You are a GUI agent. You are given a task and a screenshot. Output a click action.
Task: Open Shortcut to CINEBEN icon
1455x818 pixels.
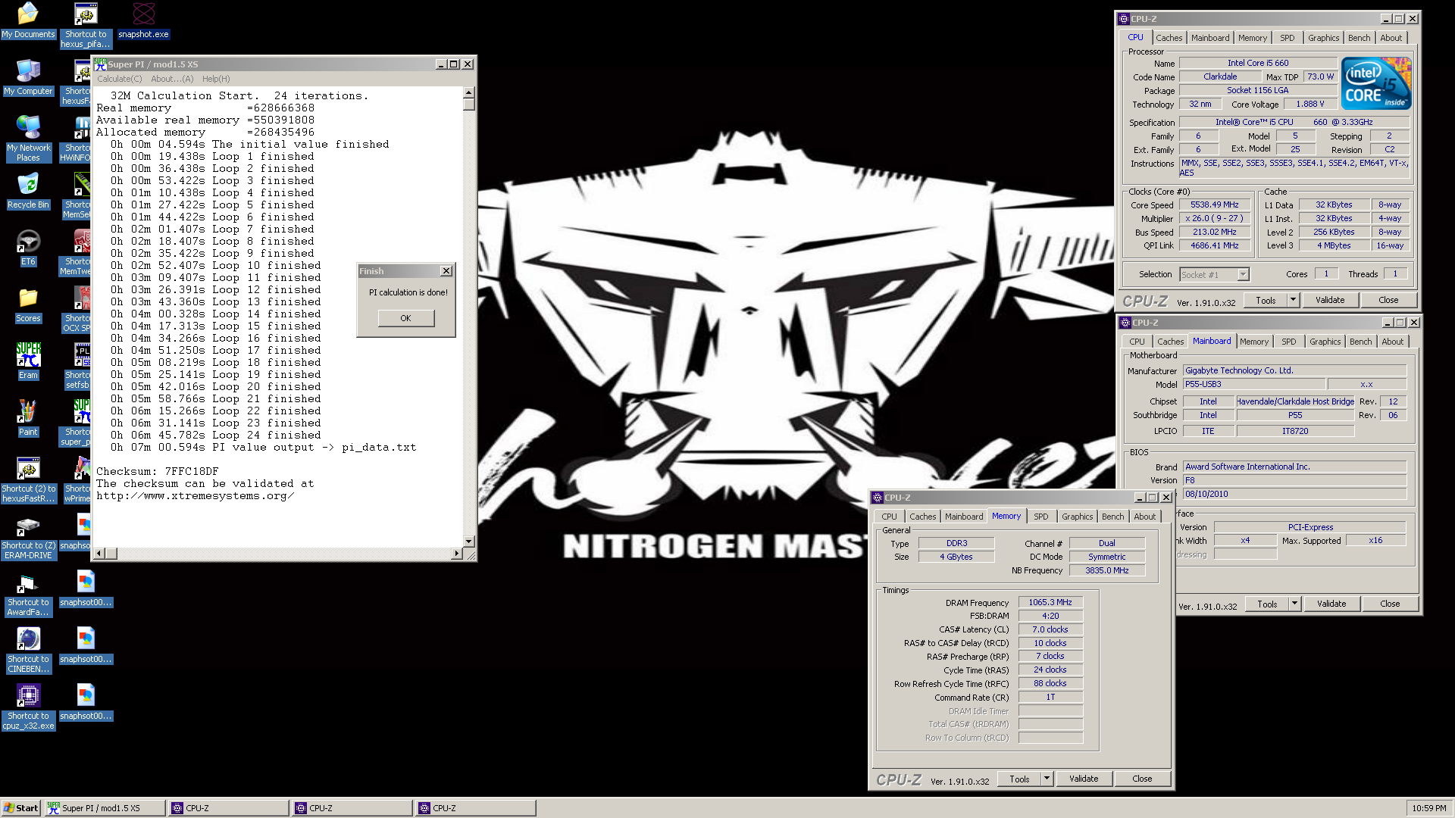point(28,650)
